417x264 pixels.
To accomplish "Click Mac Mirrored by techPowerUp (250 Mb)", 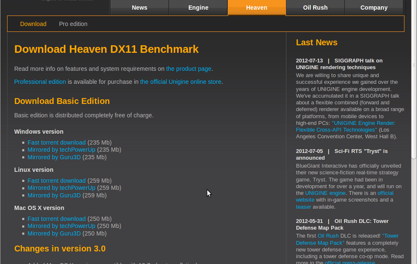I will [62, 226].
